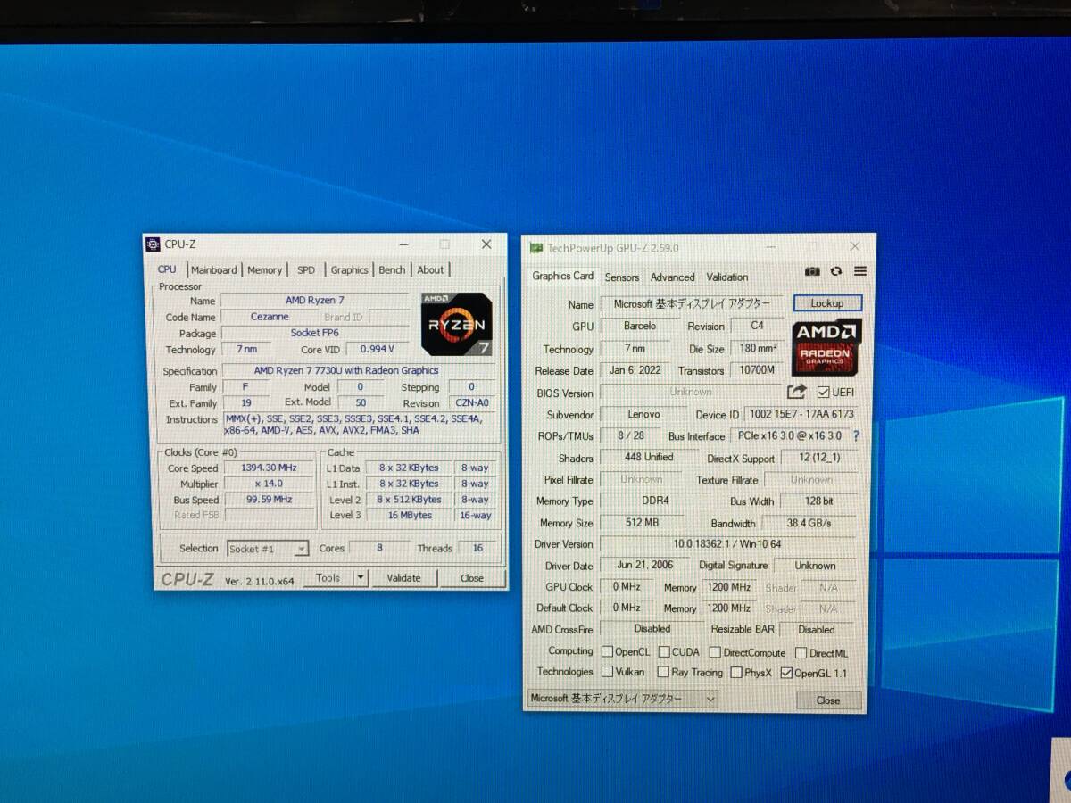Click the AMD Radeon Graphics logo
This screenshot has height=803, width=1071.
826,348
